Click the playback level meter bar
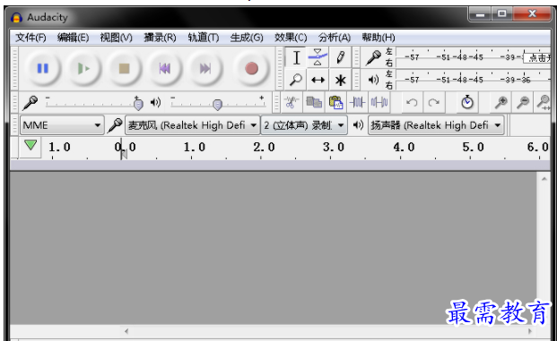Screen dimensions: 557x341 pyautogui.click(x=474, y=80)
